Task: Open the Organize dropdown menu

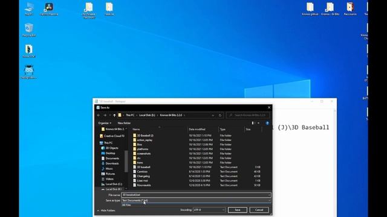Action: click(105, 123)
